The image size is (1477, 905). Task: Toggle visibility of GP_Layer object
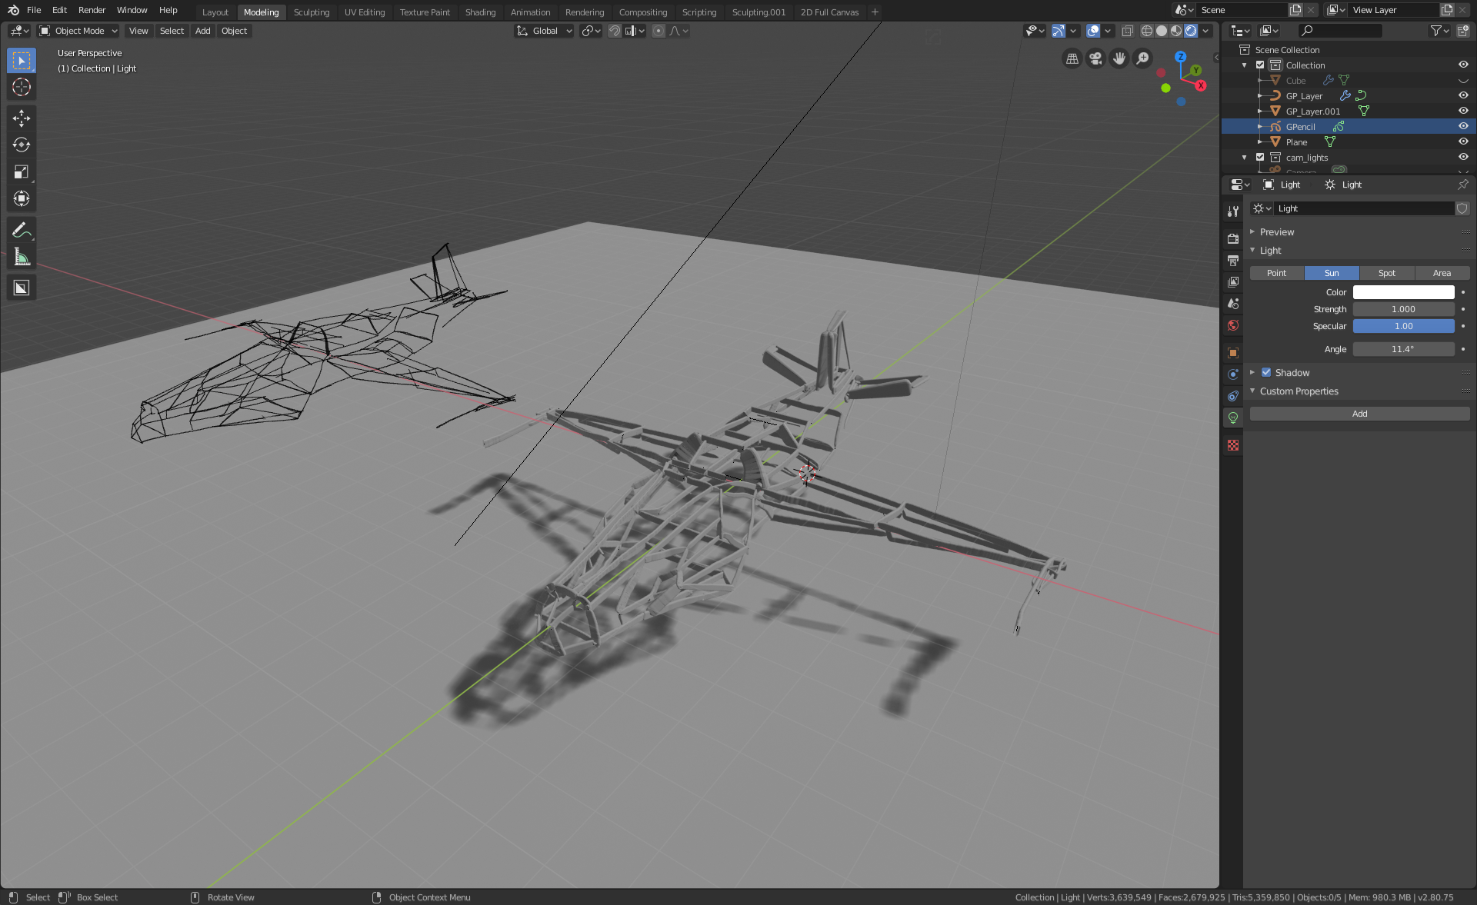[1463, 95]
